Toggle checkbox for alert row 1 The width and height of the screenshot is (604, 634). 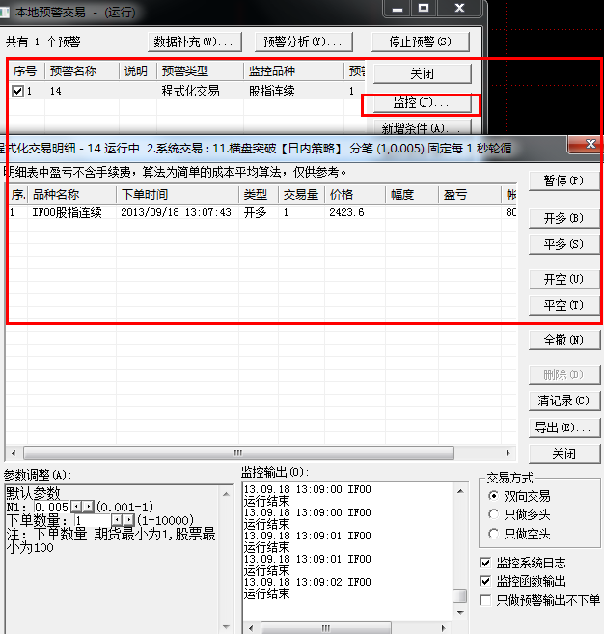[17, 91]
